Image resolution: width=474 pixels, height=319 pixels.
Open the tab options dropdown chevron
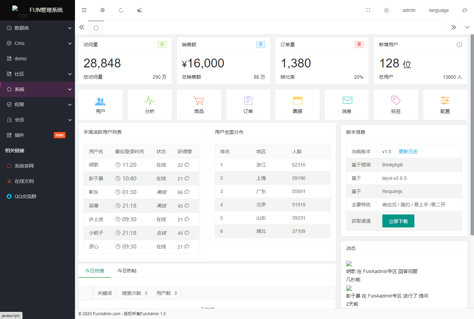[x=467, y=27]
